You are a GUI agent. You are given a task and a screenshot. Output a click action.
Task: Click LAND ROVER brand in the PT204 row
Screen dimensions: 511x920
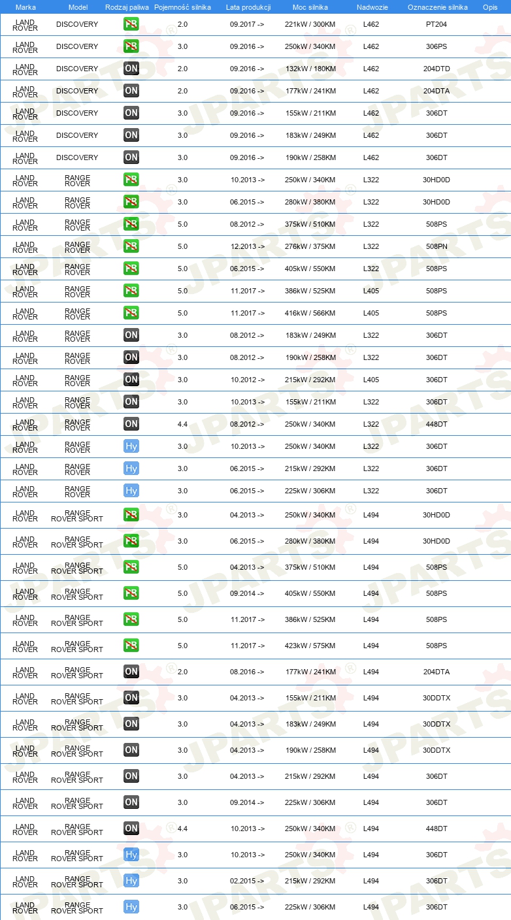coord(25,24)
